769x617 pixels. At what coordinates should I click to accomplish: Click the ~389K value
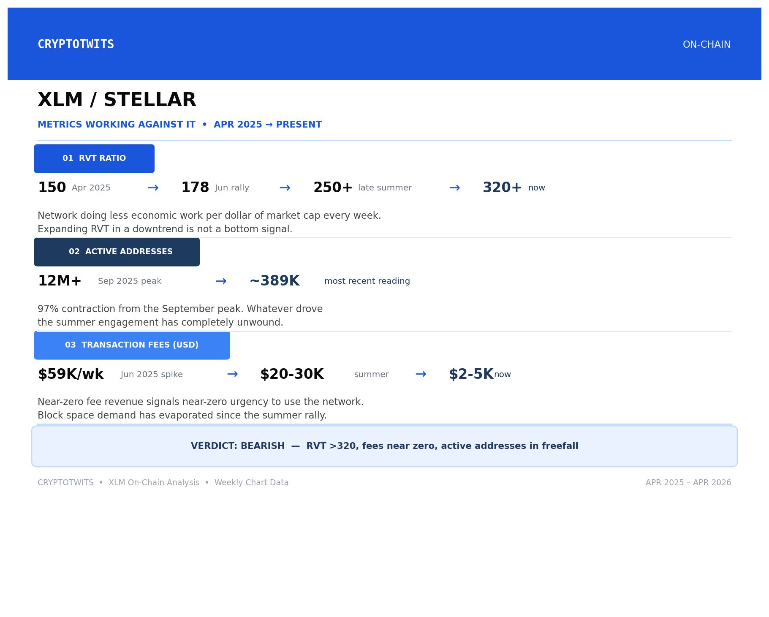coord(274,281)
